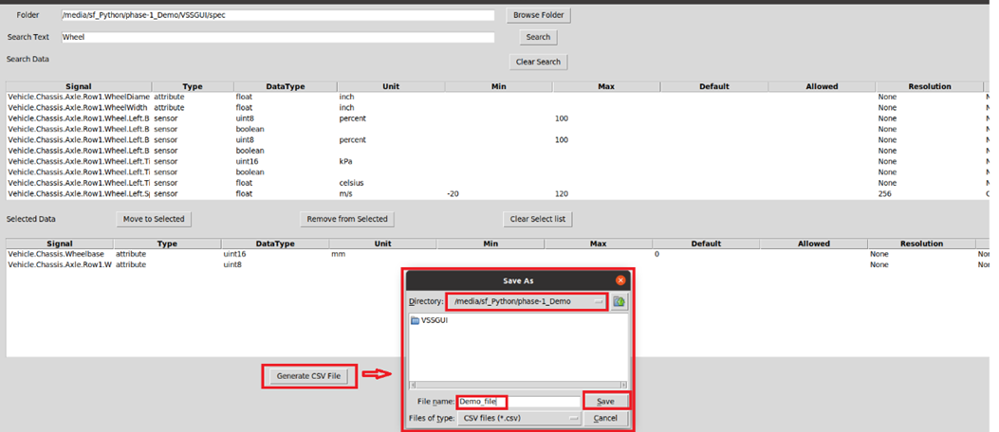Click Signal header in Search Data table
The height and width of the screenshot is (432, 999).
79,86
